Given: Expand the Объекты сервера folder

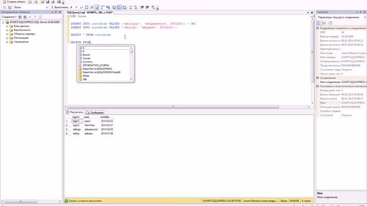Looking at the screenshot, I should (7, 34).
